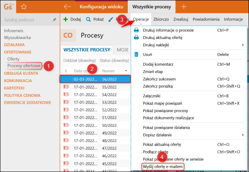The height and width of the screenshot is (172, 249).
Task: Collapse OFERTOWANIE sidebar section
Action: point(18,52)
